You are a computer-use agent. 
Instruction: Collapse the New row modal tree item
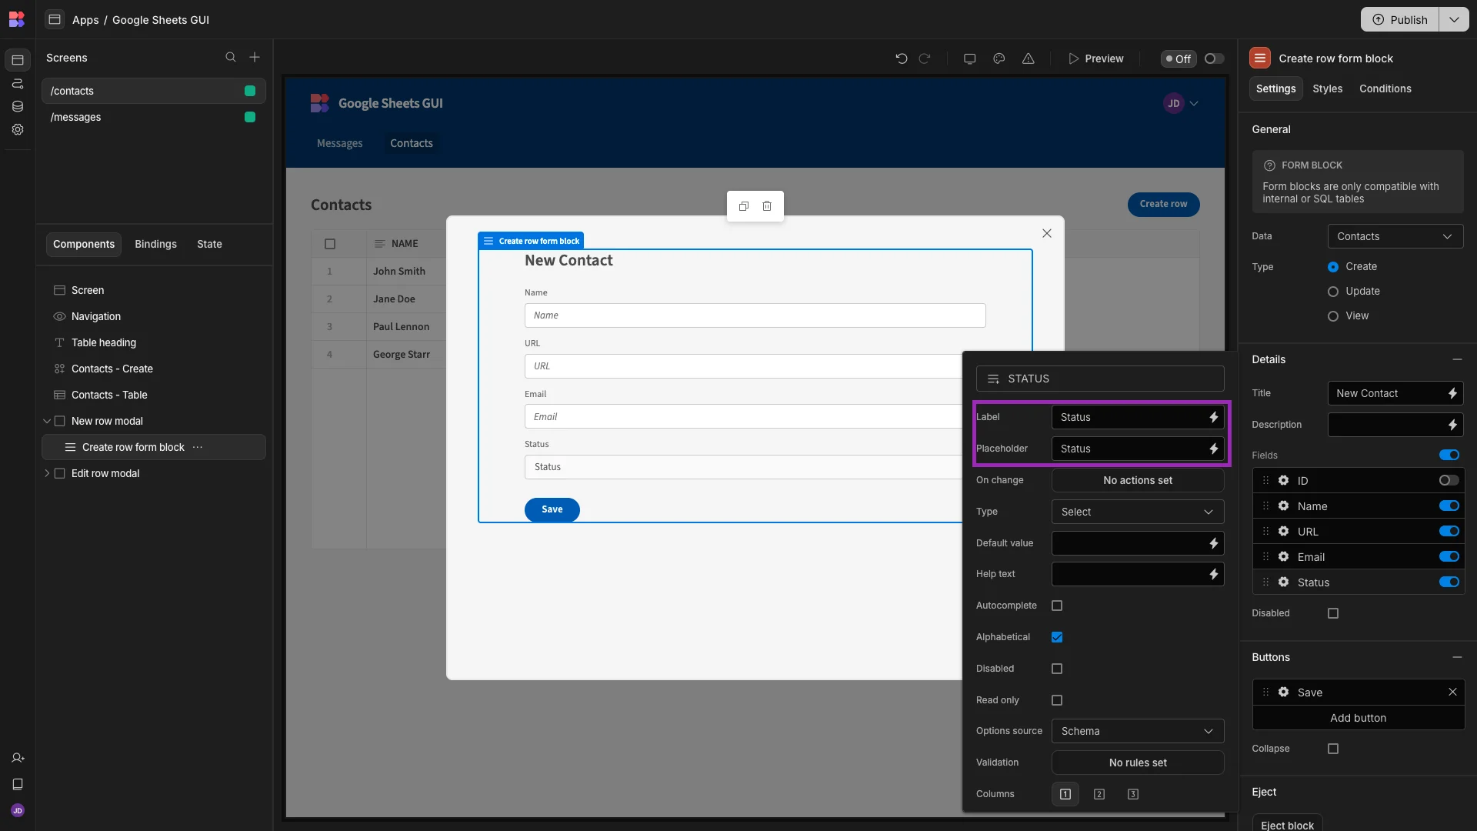(47, 421)
